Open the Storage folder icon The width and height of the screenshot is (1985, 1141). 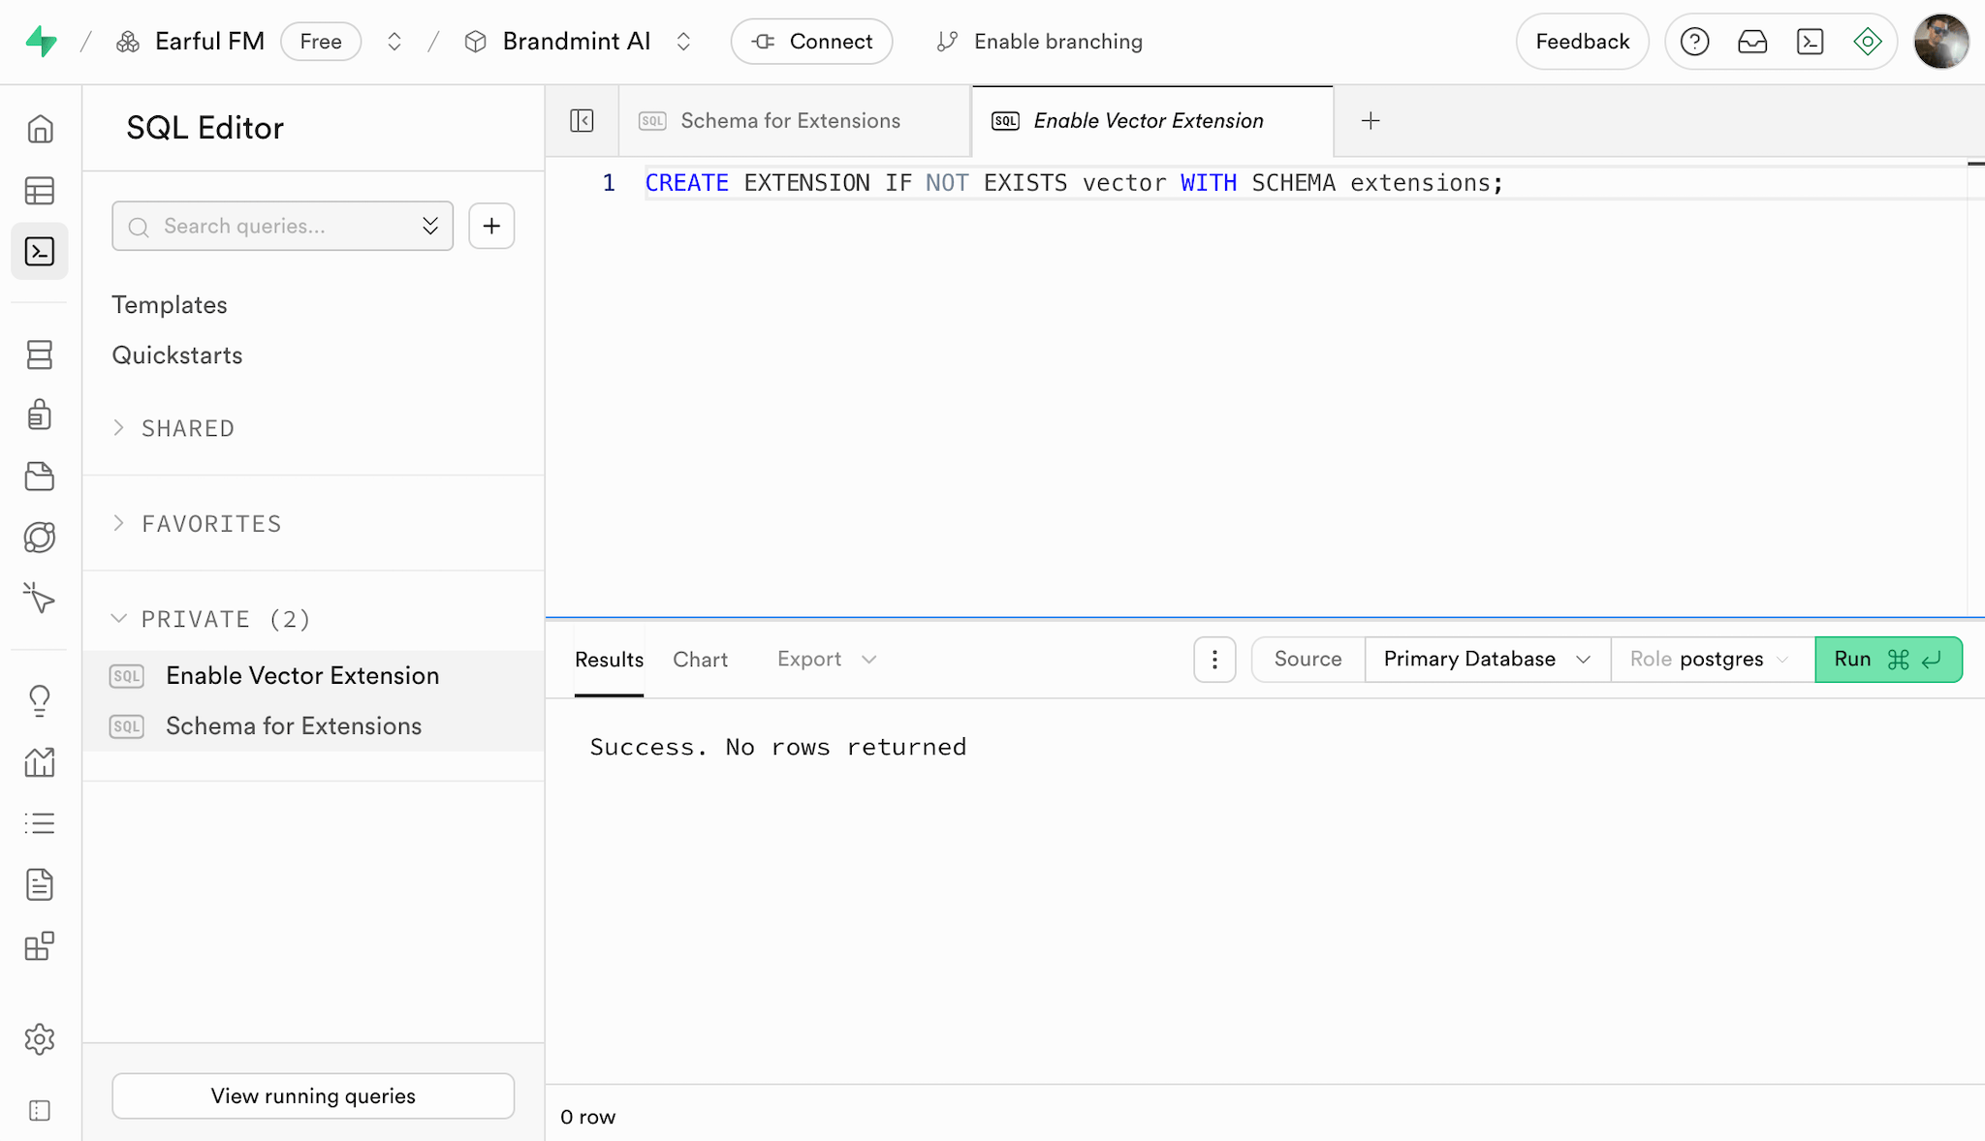[40, 476]
